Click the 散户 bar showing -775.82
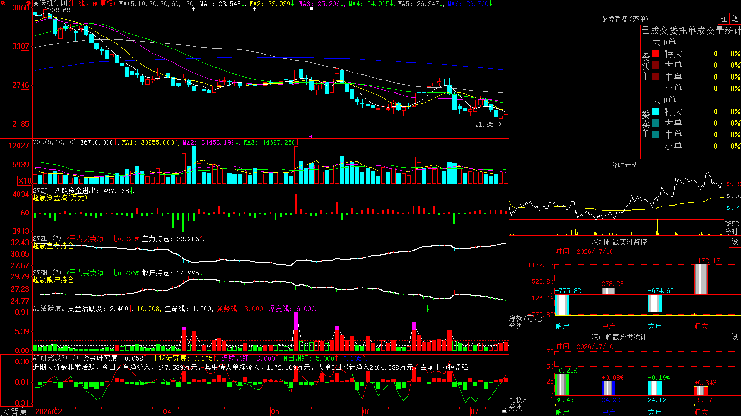The width and height of the screenshot is (741, 416). point(562,305)
